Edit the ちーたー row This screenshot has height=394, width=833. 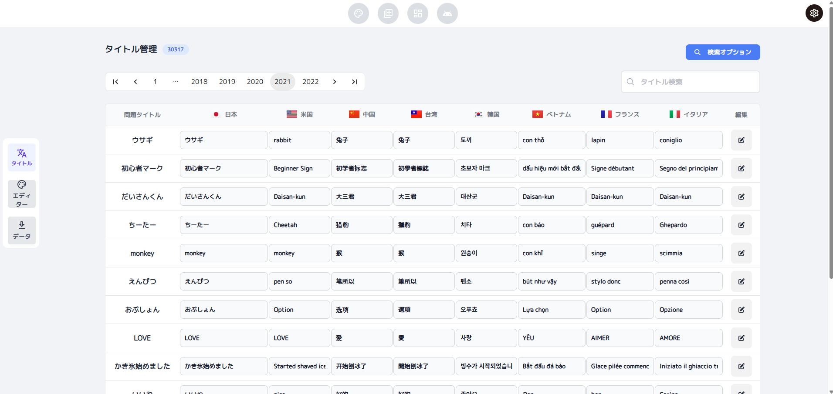[x=741, y=225]
